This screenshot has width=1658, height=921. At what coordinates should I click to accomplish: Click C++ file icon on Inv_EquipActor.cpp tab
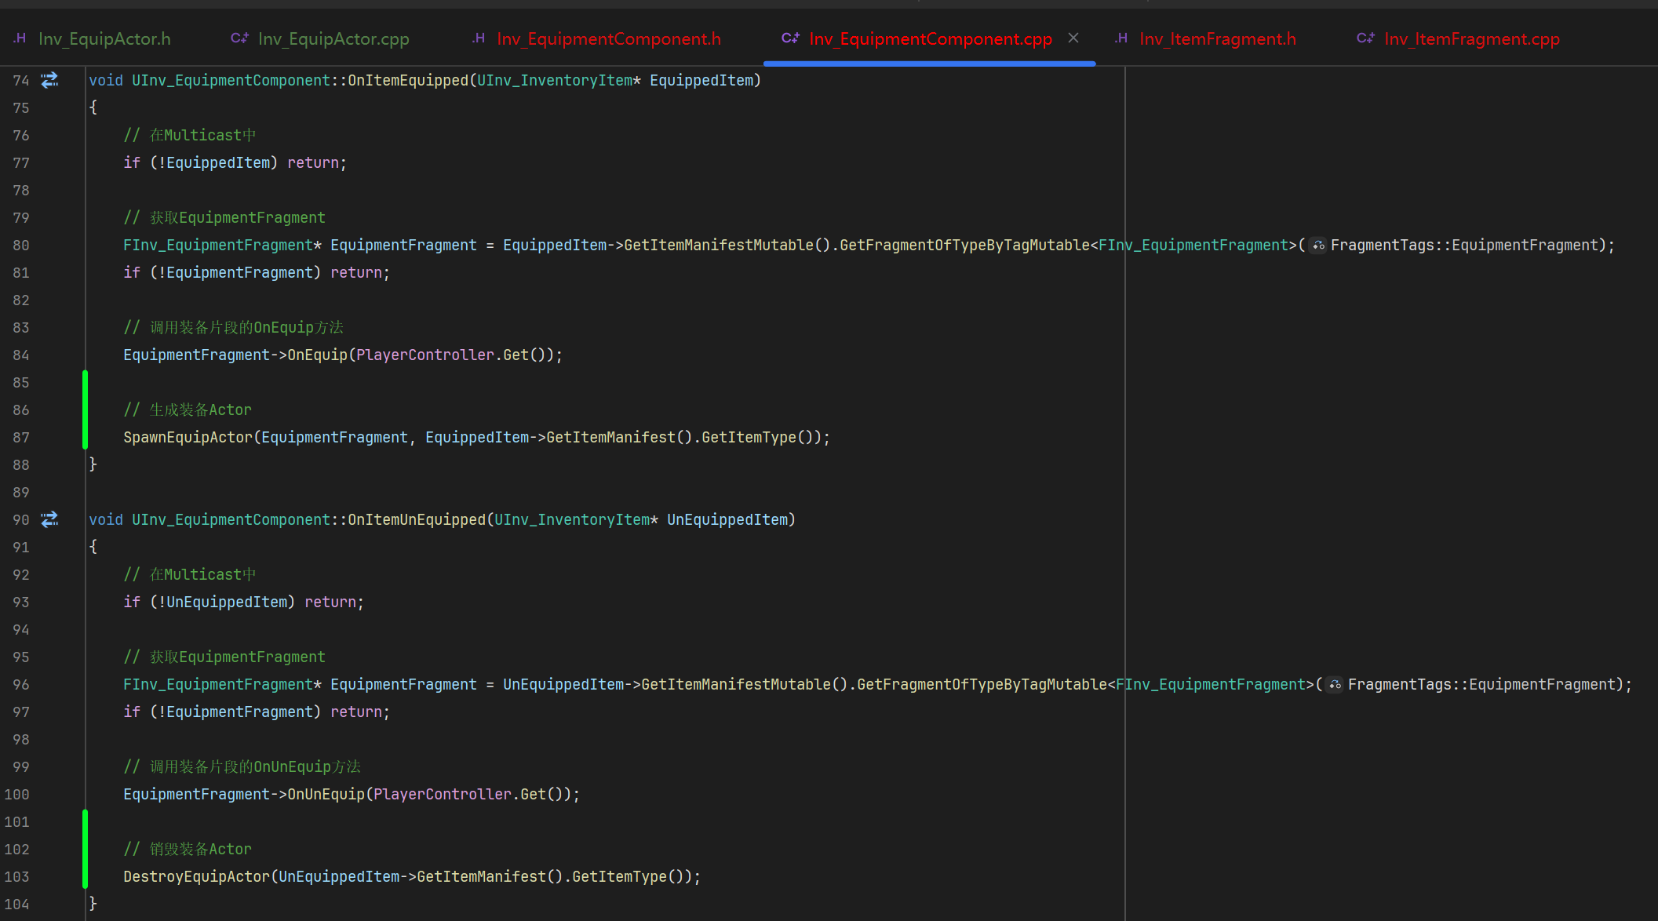pyautogui.click(x=239, y=38)
